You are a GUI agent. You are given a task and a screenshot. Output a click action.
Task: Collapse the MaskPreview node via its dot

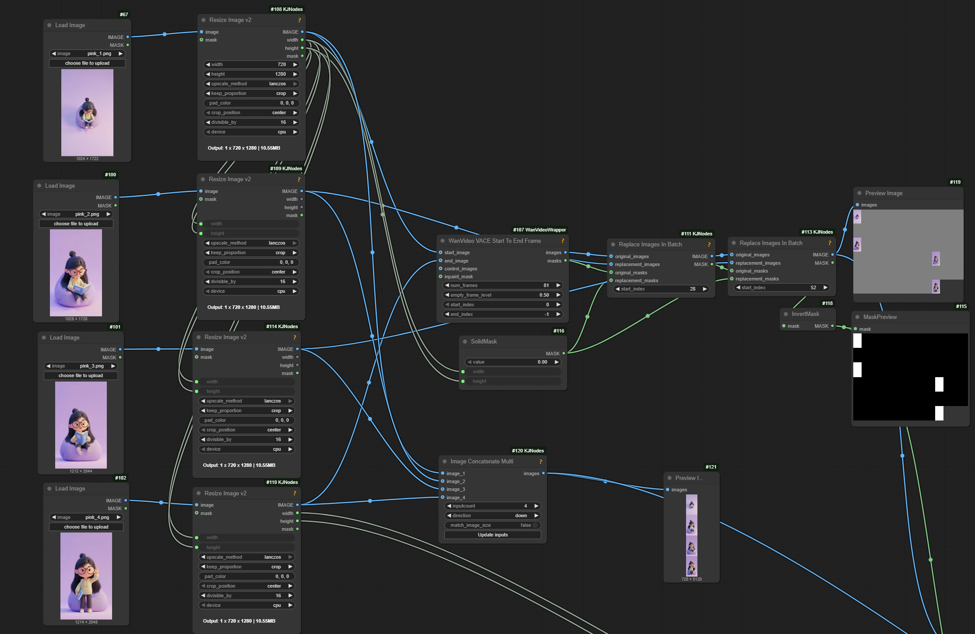(x=857, y=317)
